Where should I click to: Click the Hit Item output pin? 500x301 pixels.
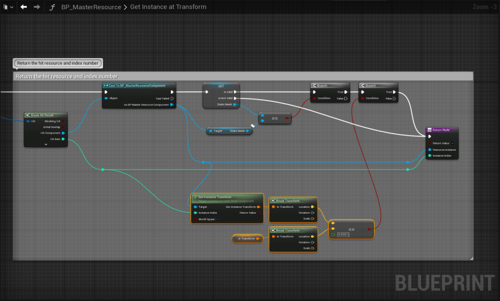point(63,139)
